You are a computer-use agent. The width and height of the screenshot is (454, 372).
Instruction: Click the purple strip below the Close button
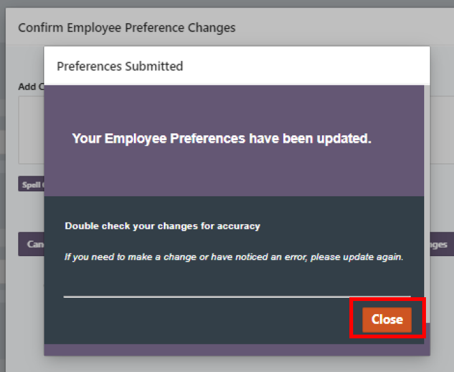(237, 350)
